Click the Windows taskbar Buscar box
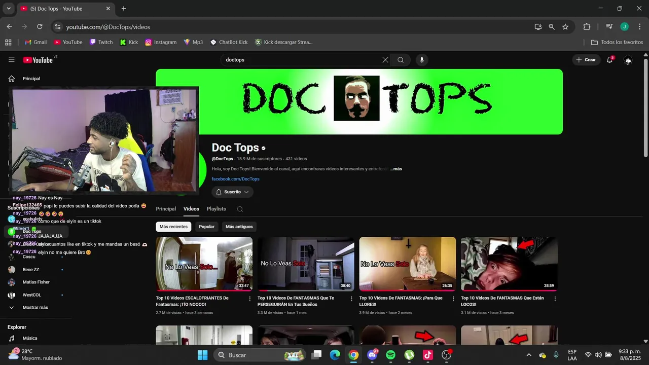The image size is (649, 365). coord(261,355)
